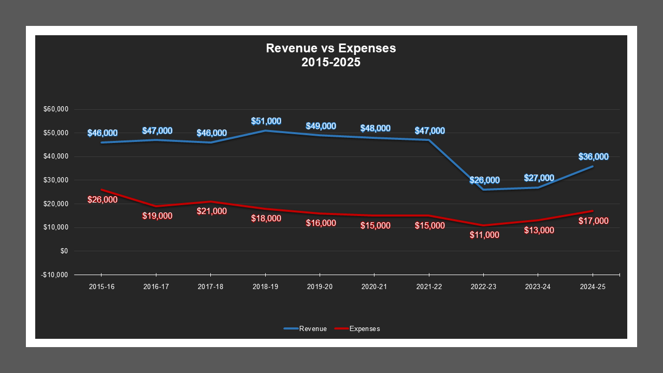The image size is (663, 373).
Task: Select the 2024-25 axis label
Action: click(x=593, y=286)
